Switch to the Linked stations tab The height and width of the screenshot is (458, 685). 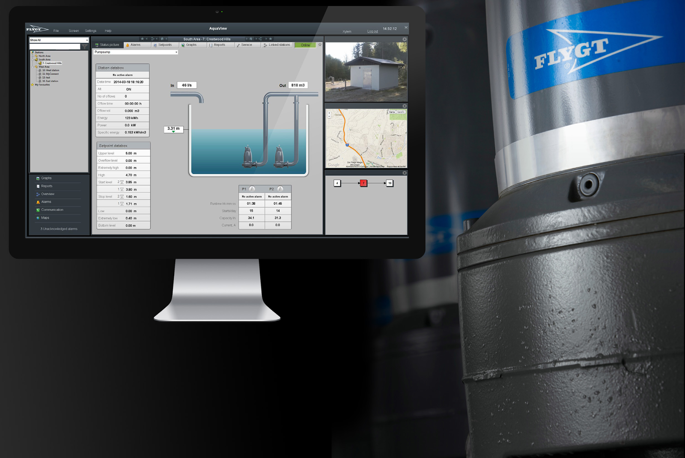(x=277, y=45)
